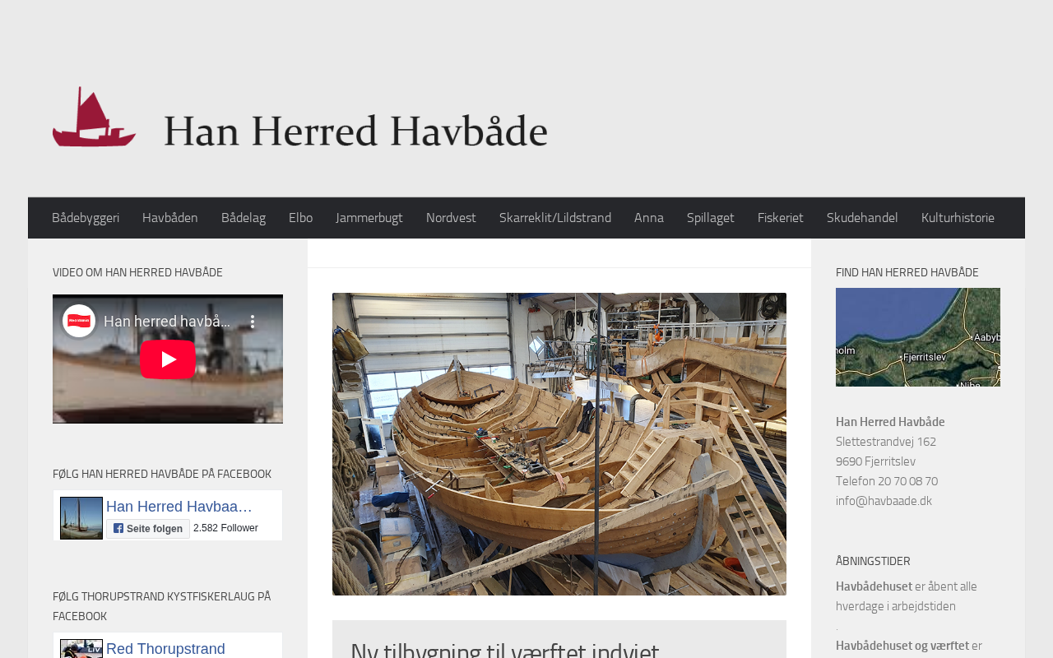1053x658 pixels.
Task: Open the Havbåden menu item
Action: click(170, 218)
